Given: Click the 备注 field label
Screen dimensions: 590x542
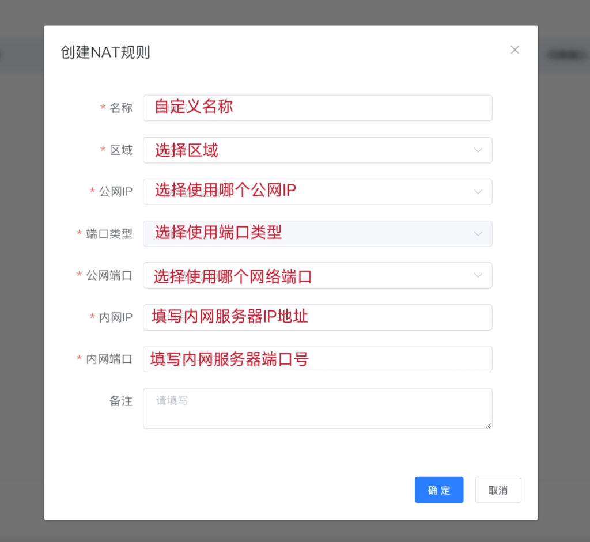Looking at the screenshot, I should coord(121,401).
